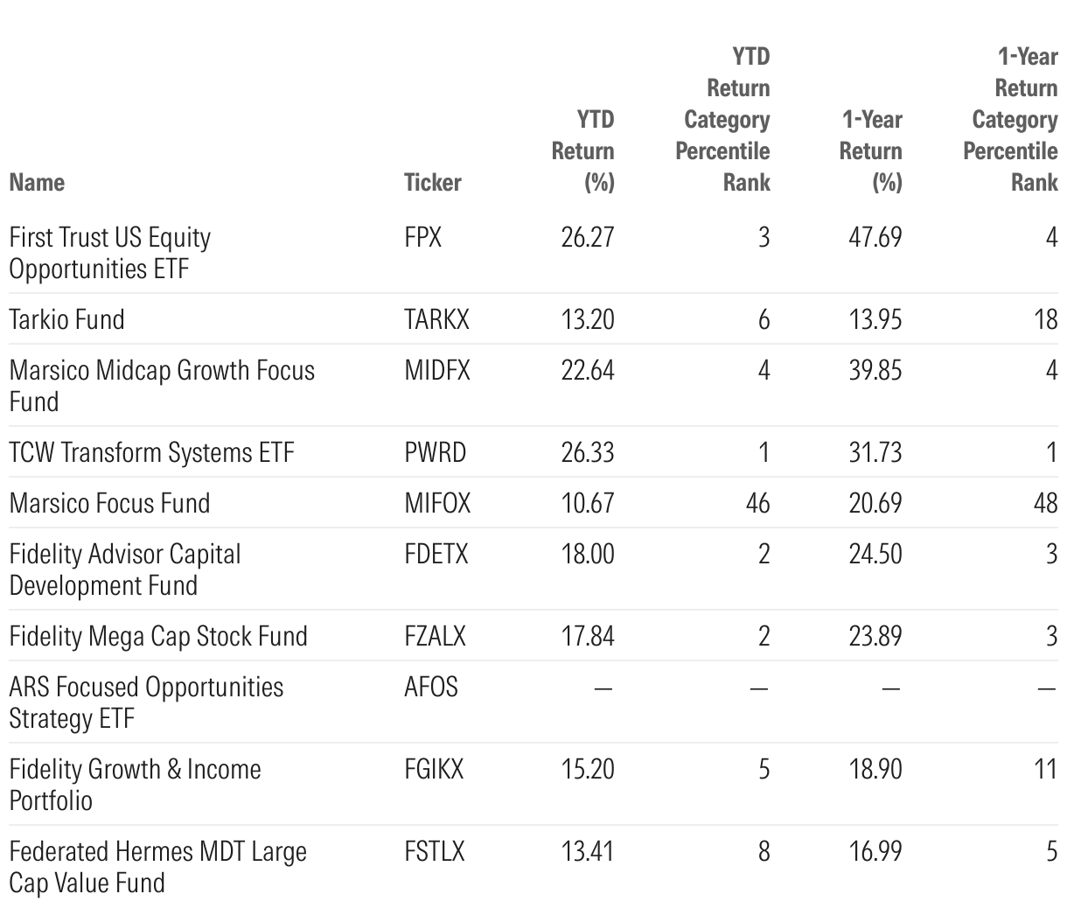
Task: Click the 1-Year Return (%) header
Action: [871, 150]
